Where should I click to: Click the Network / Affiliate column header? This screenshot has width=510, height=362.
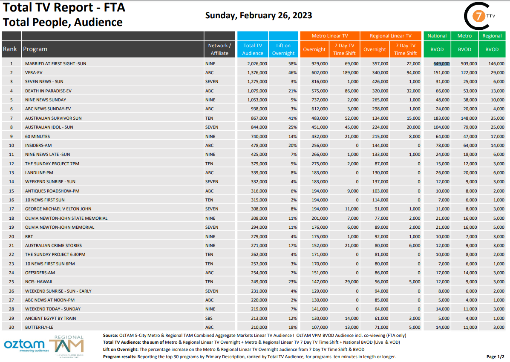[219, 49]
